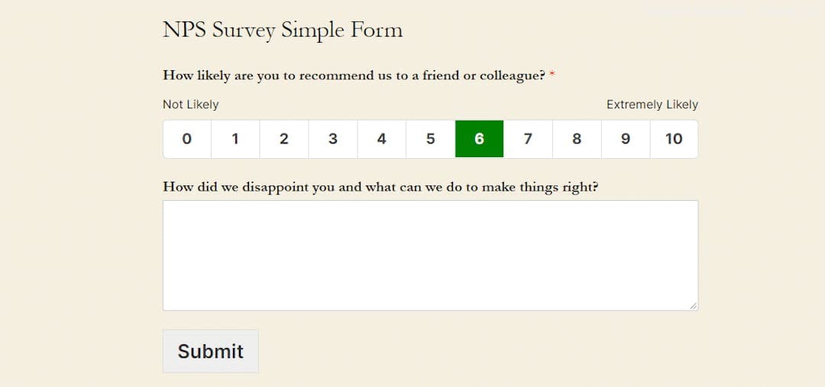Click the "How did we disappoint you" label

[380, 187]
